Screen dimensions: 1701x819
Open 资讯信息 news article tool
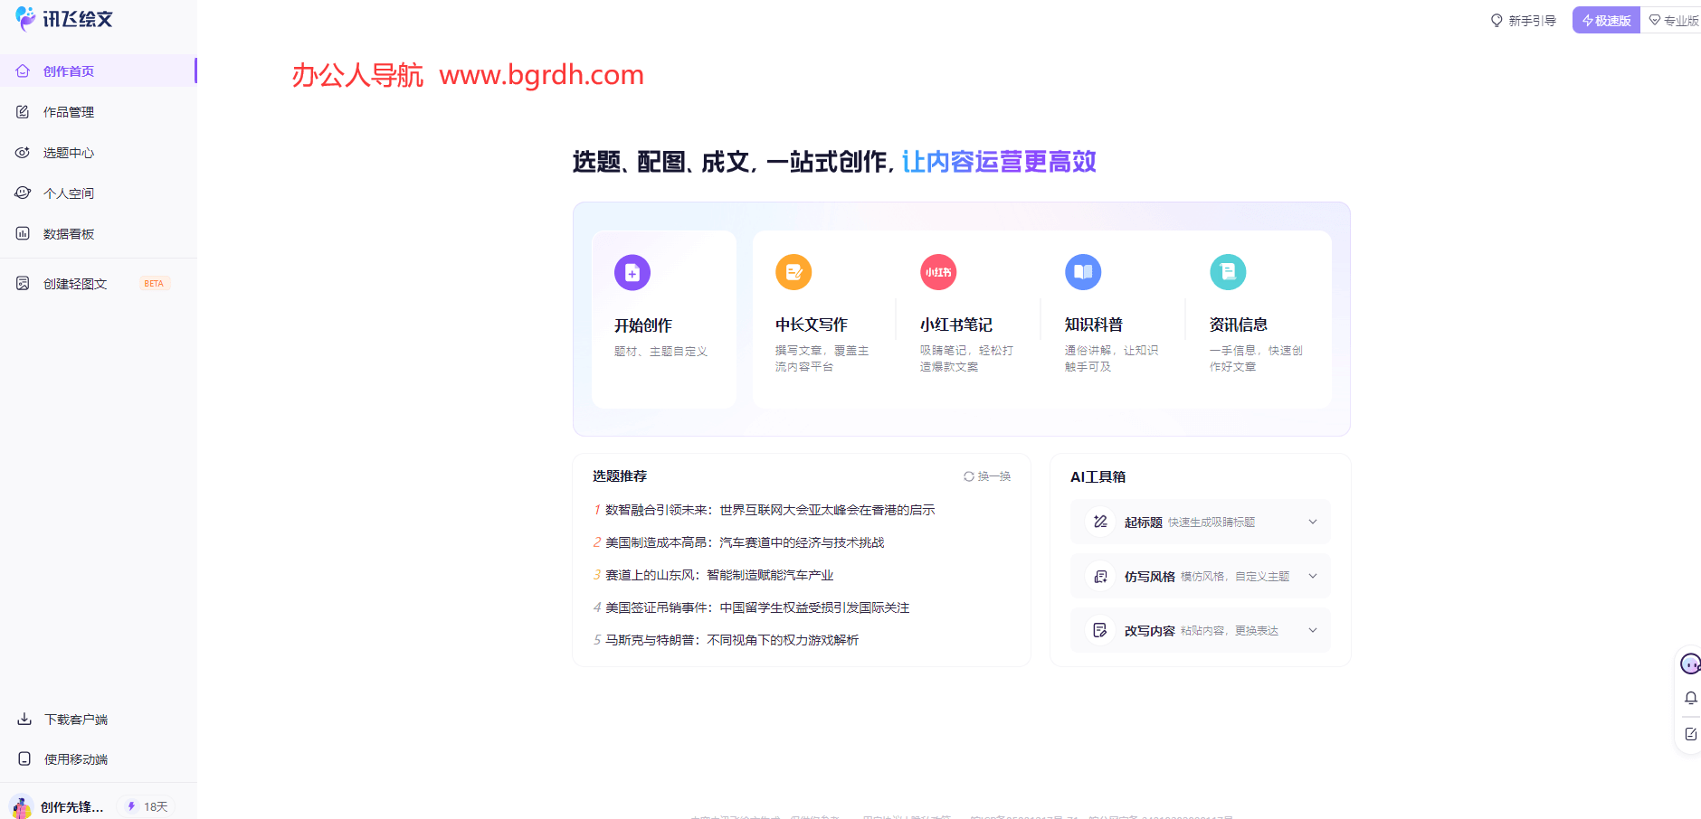(1228, 272)
